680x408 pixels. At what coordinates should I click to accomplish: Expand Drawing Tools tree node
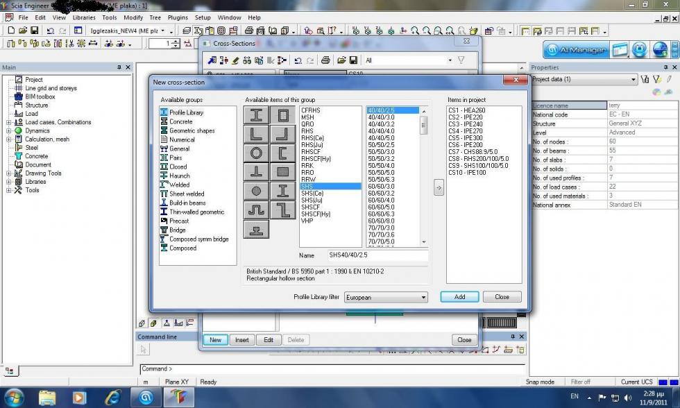pos(8,173)
